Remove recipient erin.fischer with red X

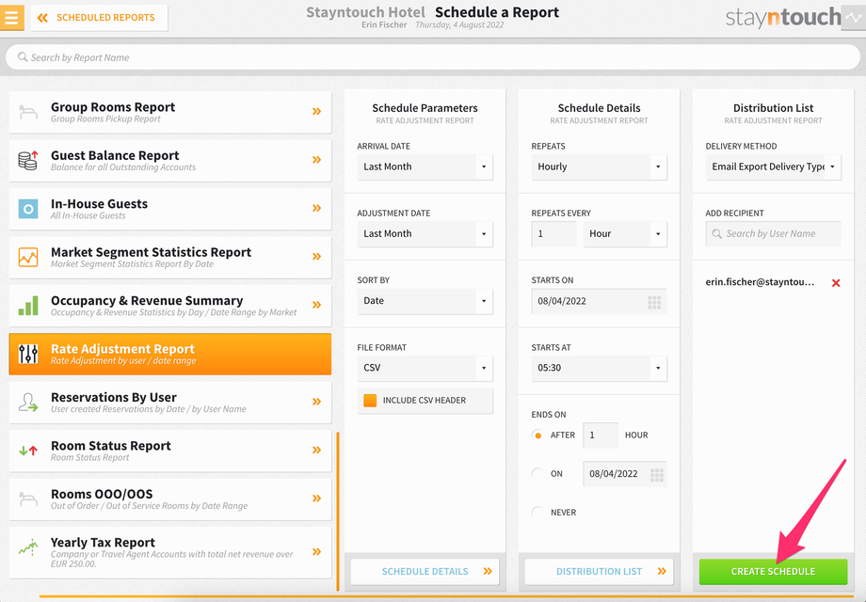(x=836, y=283)
